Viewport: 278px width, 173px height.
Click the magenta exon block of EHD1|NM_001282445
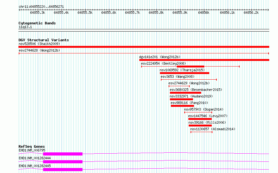[x=63, y=170]
